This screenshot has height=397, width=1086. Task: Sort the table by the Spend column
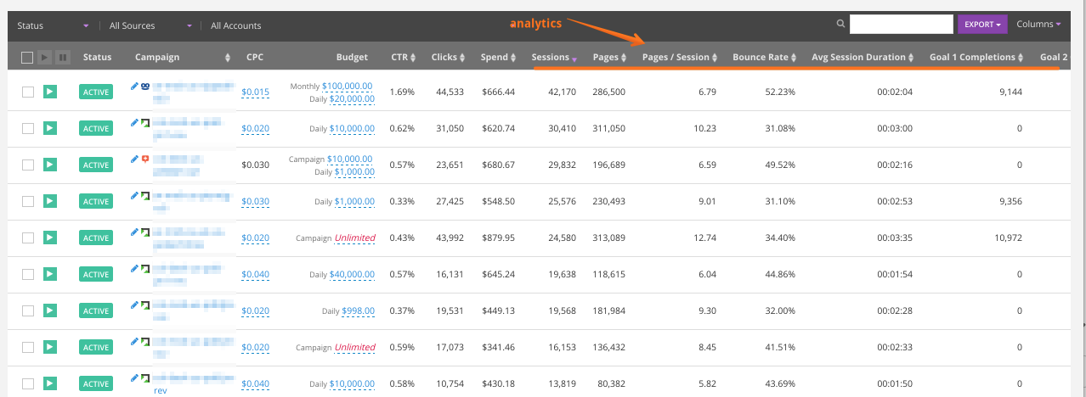pyautogui.click(x=498, y=58)
